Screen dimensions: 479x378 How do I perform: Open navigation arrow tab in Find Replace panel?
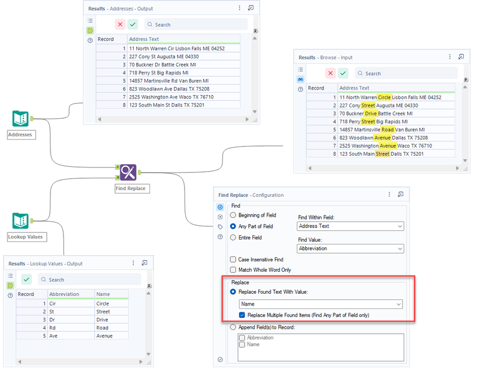click(220, 217)
